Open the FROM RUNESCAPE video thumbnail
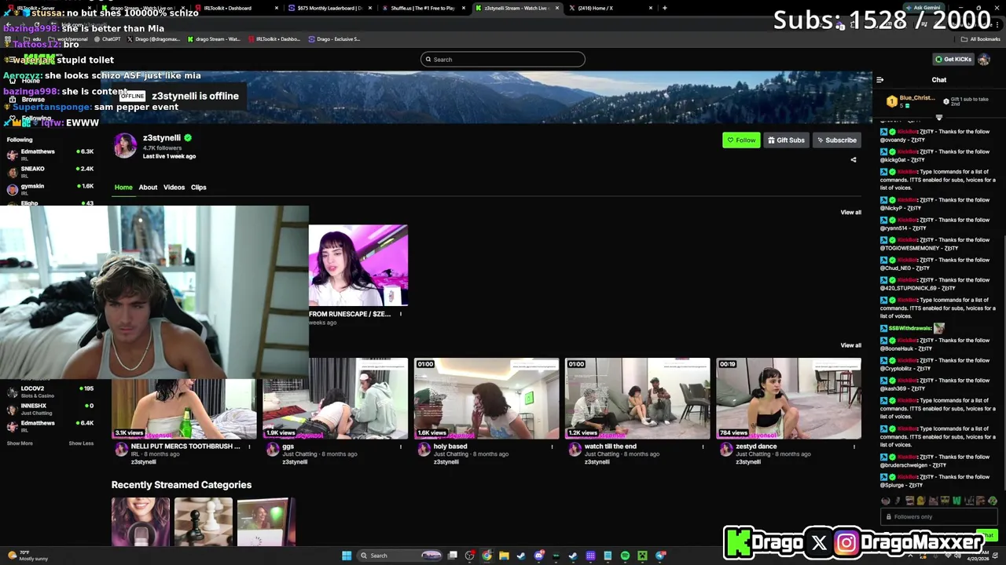This screenshot has height=565, width=1006. (358, 265)
